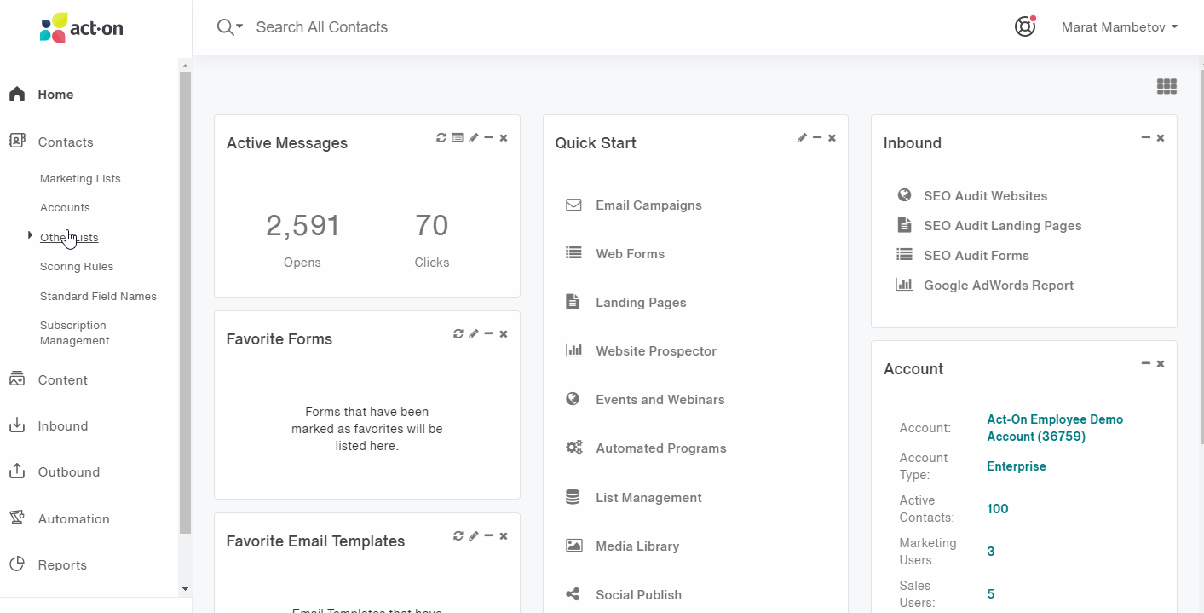Viewport: 1204px width, 613px height.
Task: Open the Home section in the sidebar
Action: (53, 95)
